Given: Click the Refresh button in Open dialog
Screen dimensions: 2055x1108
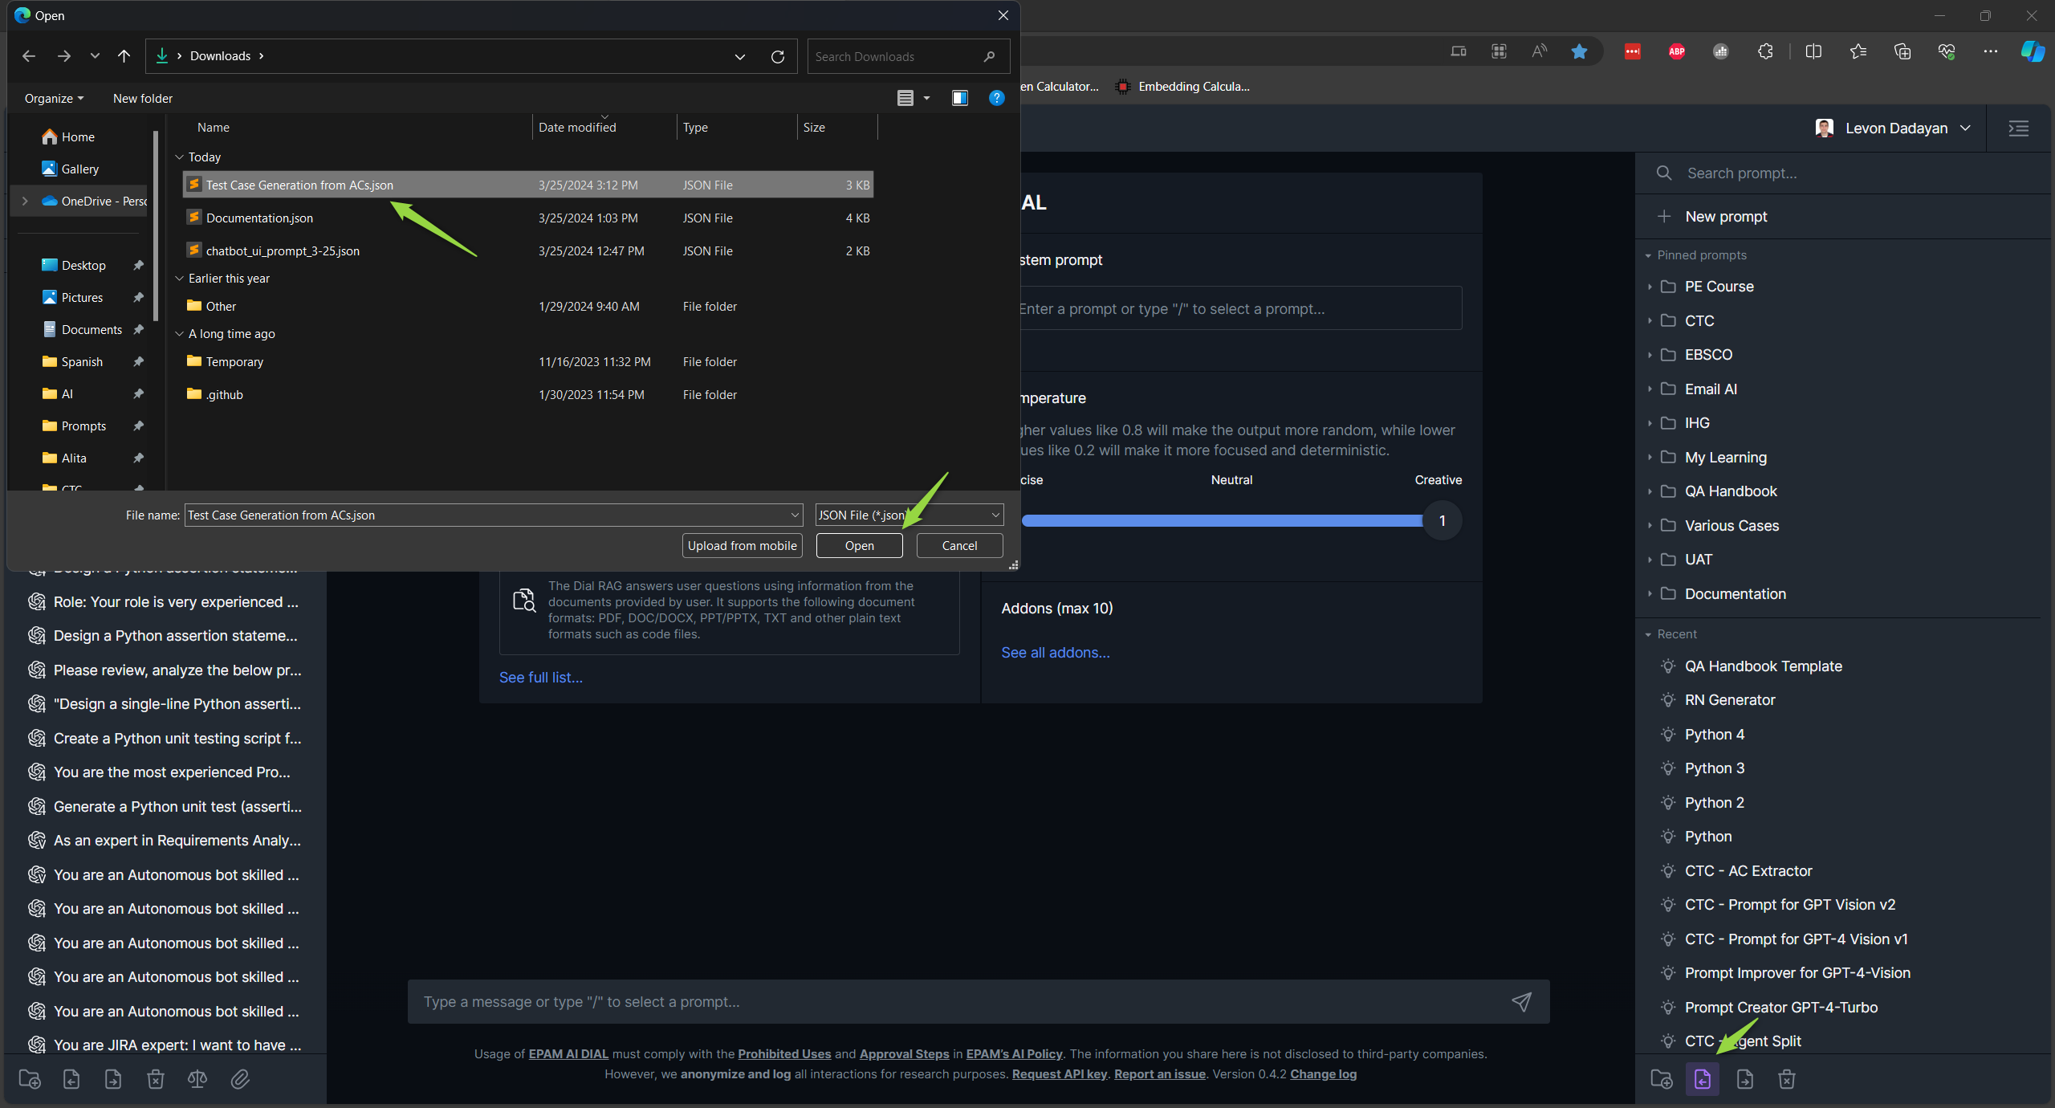Looking at the screenshot, I should (x=777, y=56).
